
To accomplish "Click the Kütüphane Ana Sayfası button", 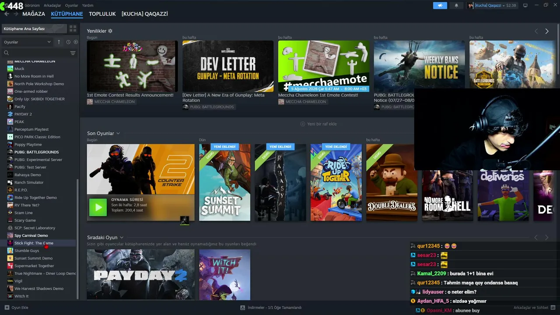I will [34, 28].
